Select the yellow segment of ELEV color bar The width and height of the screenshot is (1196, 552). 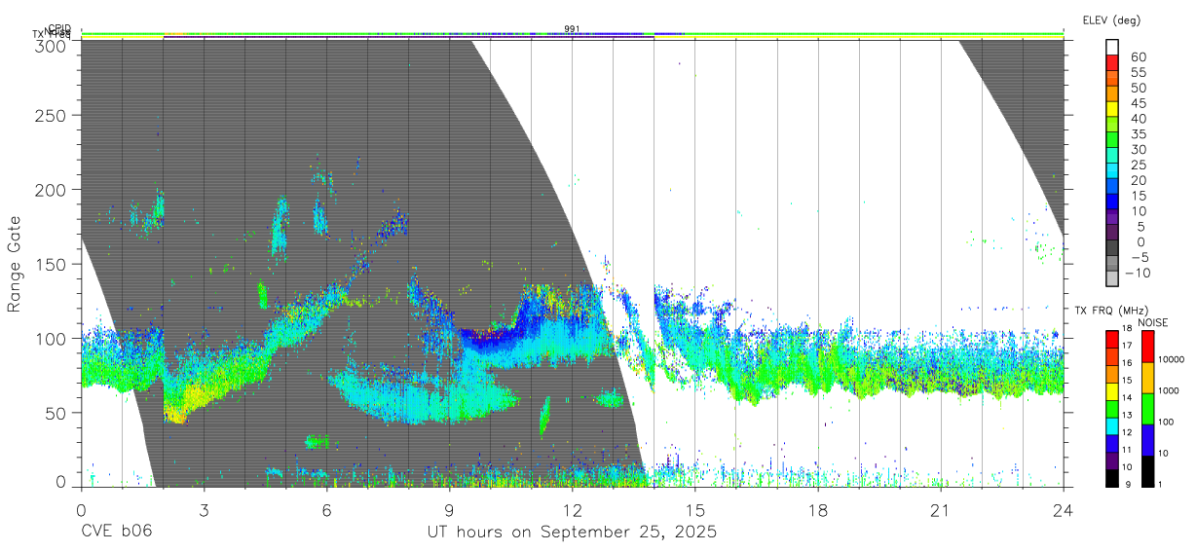1113,109
